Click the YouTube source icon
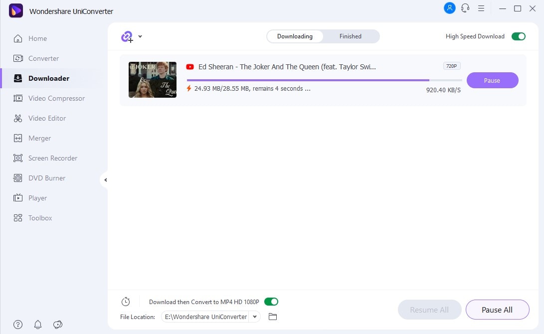This screenshot has width=544, height=334. (190, 67)
